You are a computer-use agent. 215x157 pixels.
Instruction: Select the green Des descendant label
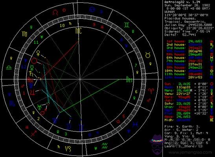(129, 79)
